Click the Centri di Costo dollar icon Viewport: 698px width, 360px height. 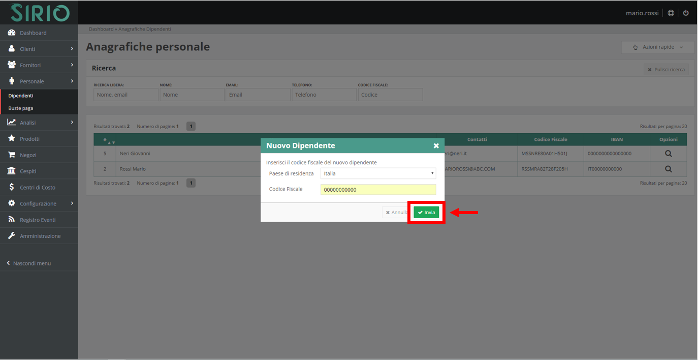point(11,187)
